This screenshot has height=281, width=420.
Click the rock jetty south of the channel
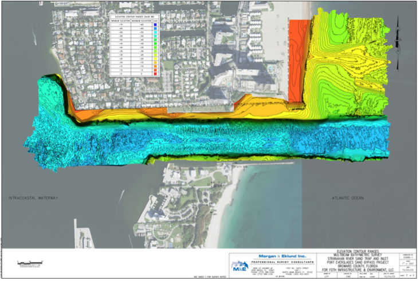point(264,163)
